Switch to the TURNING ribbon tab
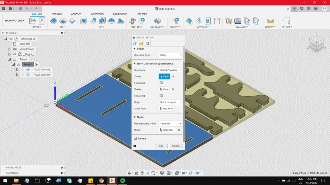 (57, 14)
